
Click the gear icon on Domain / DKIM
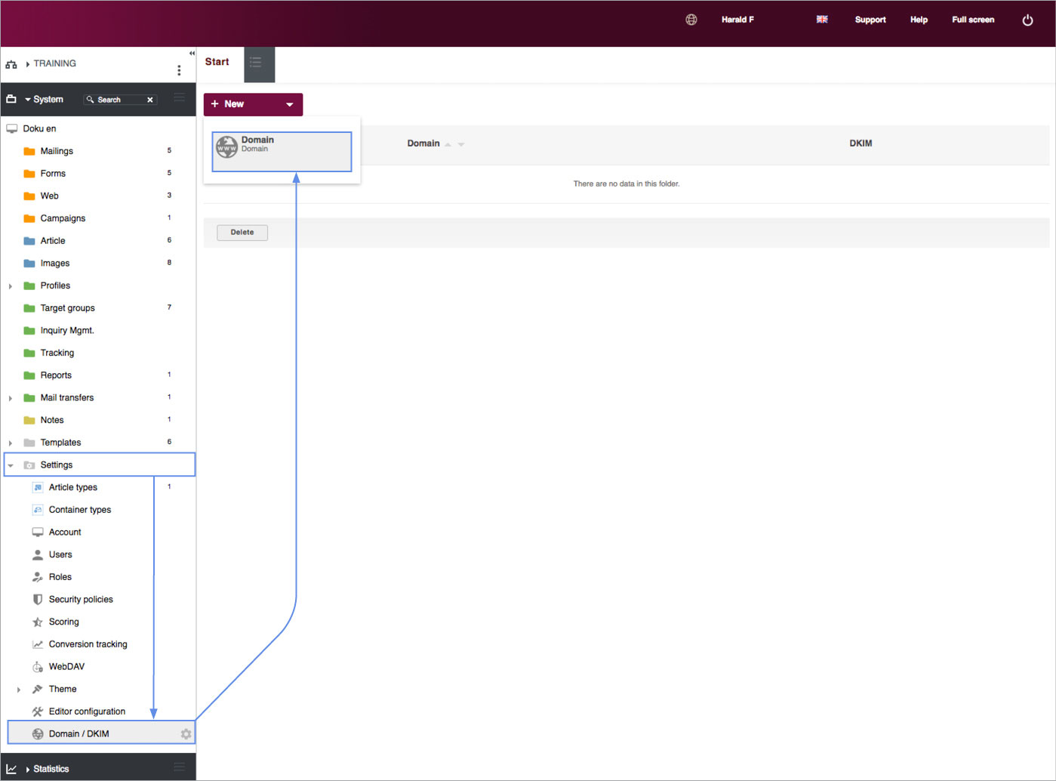tap(186, 734)
